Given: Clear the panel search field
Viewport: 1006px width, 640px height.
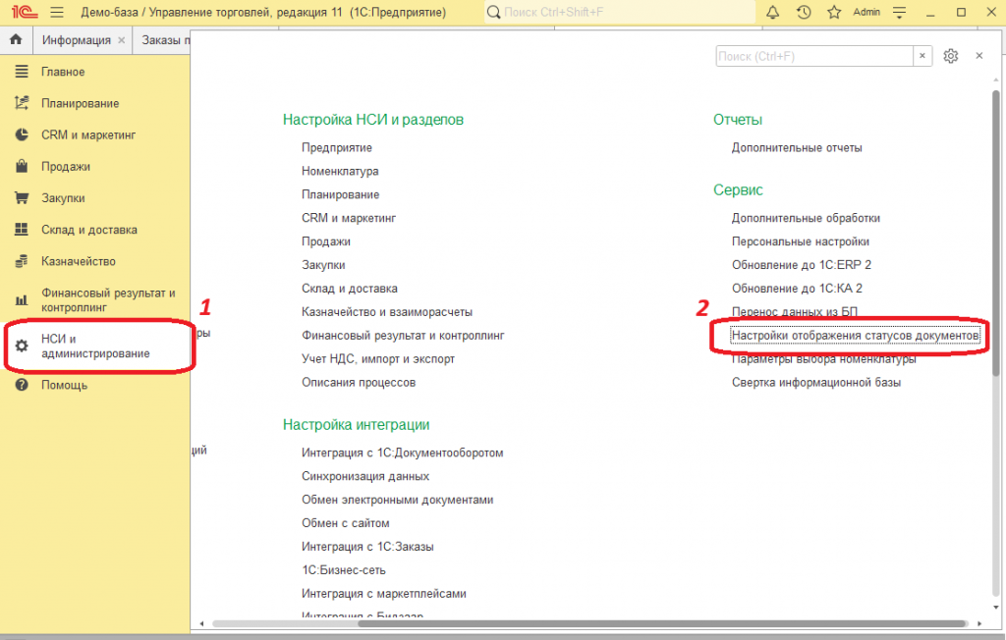Looking at the screenshot, I should pyautogui.click(x=922, y=56).
